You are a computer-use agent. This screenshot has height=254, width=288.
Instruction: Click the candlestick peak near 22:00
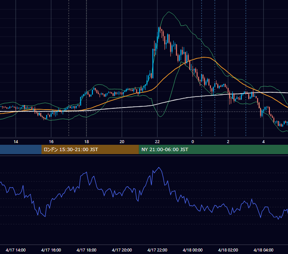(x=160, y=28)
